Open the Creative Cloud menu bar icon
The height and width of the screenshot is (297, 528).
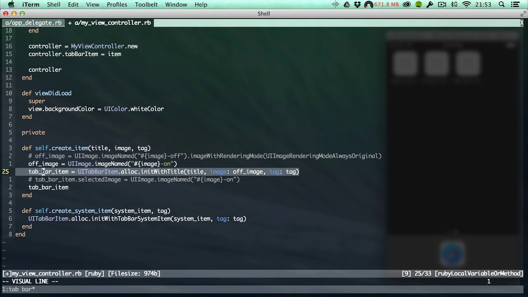click(x=407, y=5)
